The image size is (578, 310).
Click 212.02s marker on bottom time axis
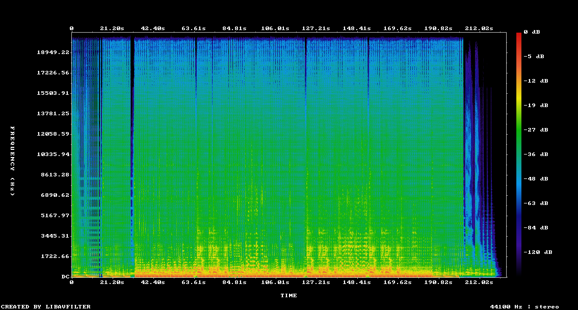click(x=479, y=282)
